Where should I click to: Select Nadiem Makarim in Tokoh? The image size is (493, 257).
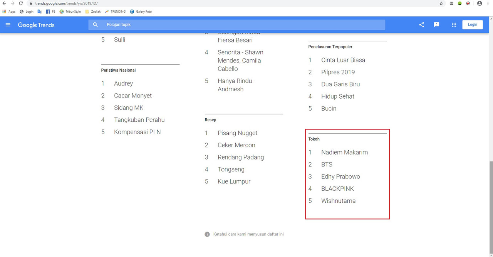(344, 152)
